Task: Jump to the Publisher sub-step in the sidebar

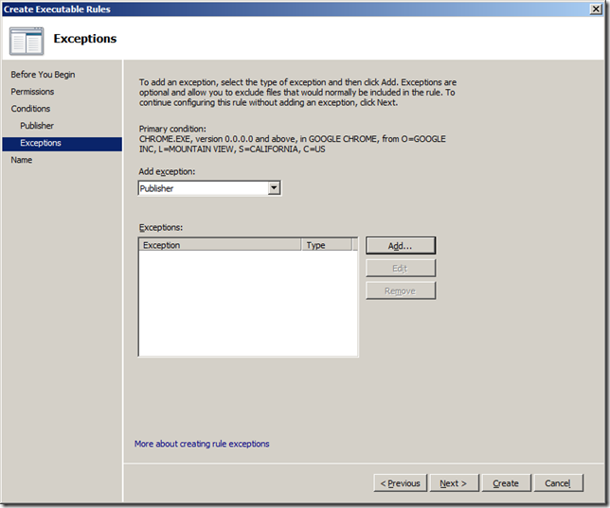Action: (x=37, y=126)
